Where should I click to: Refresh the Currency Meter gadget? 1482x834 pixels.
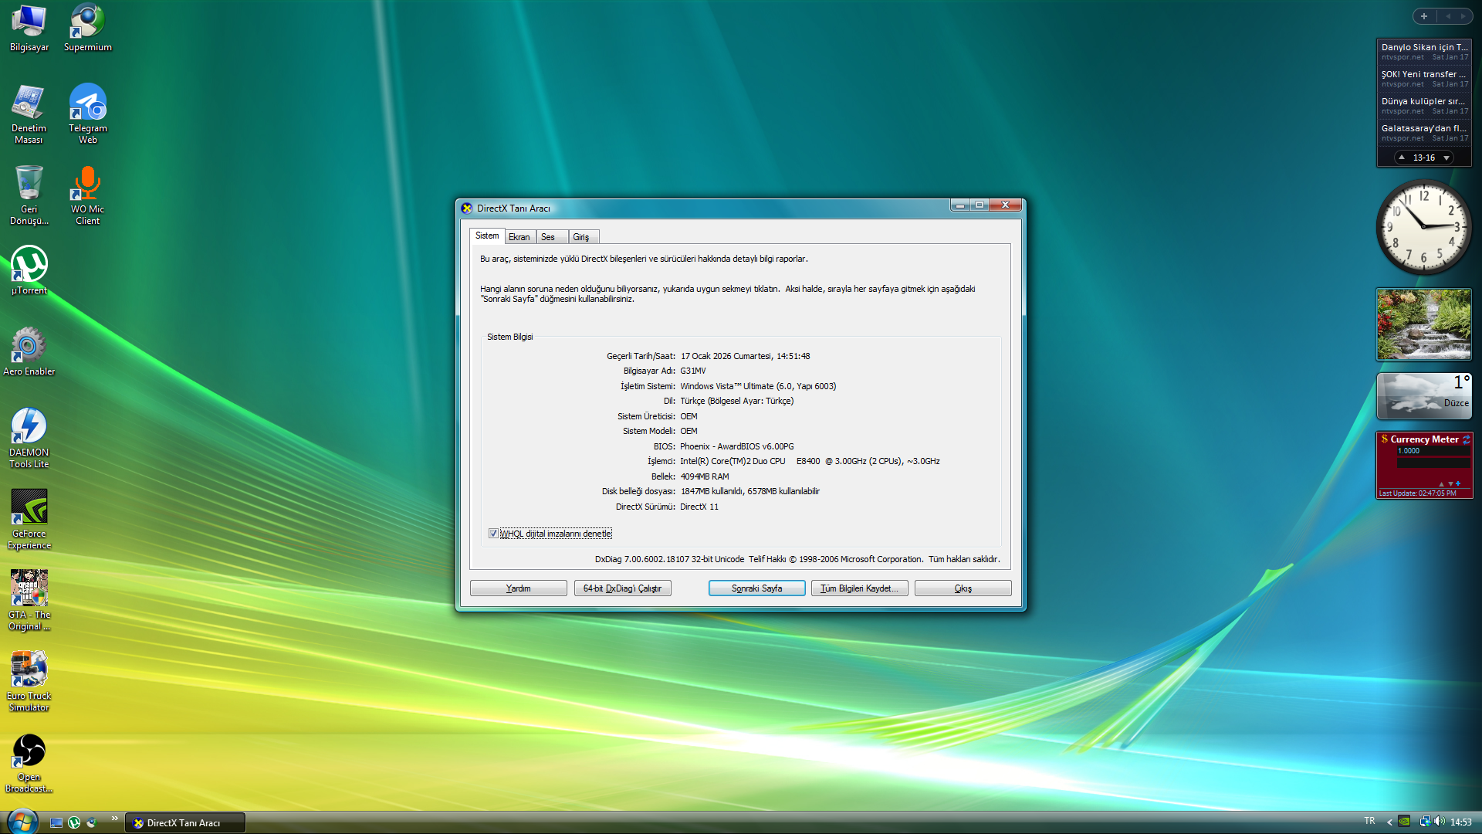(x=1466, y=439)
